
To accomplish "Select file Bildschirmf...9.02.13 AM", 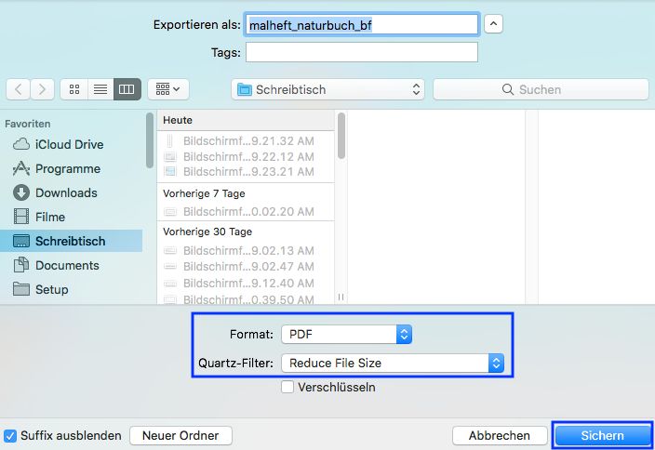I will [246, 251].
